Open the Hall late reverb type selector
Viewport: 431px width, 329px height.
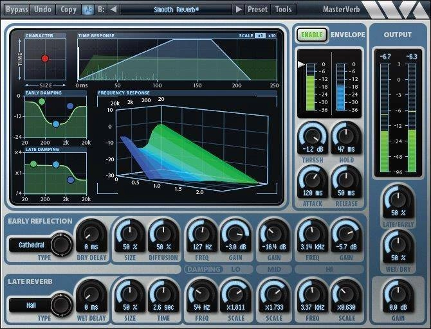[x=31, y=305]
